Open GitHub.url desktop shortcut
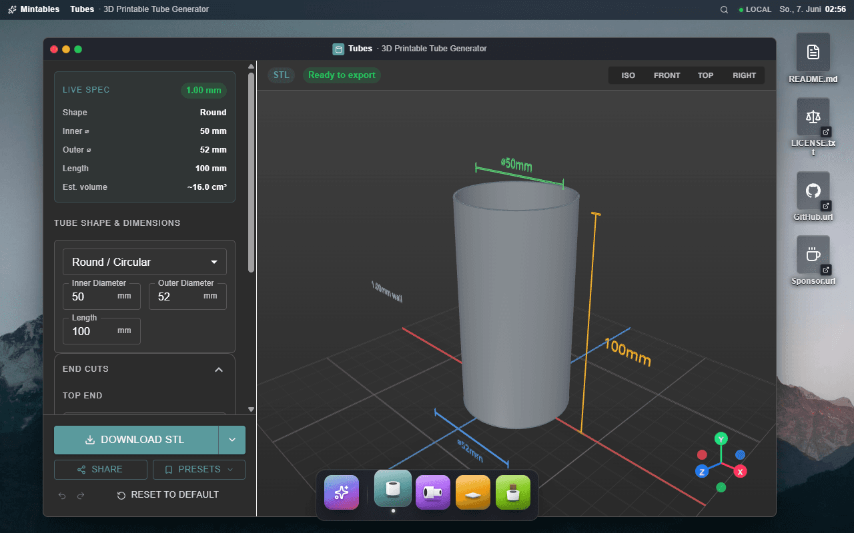 813,191
